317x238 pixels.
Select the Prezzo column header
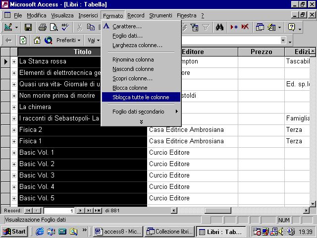tap(261, 52)
